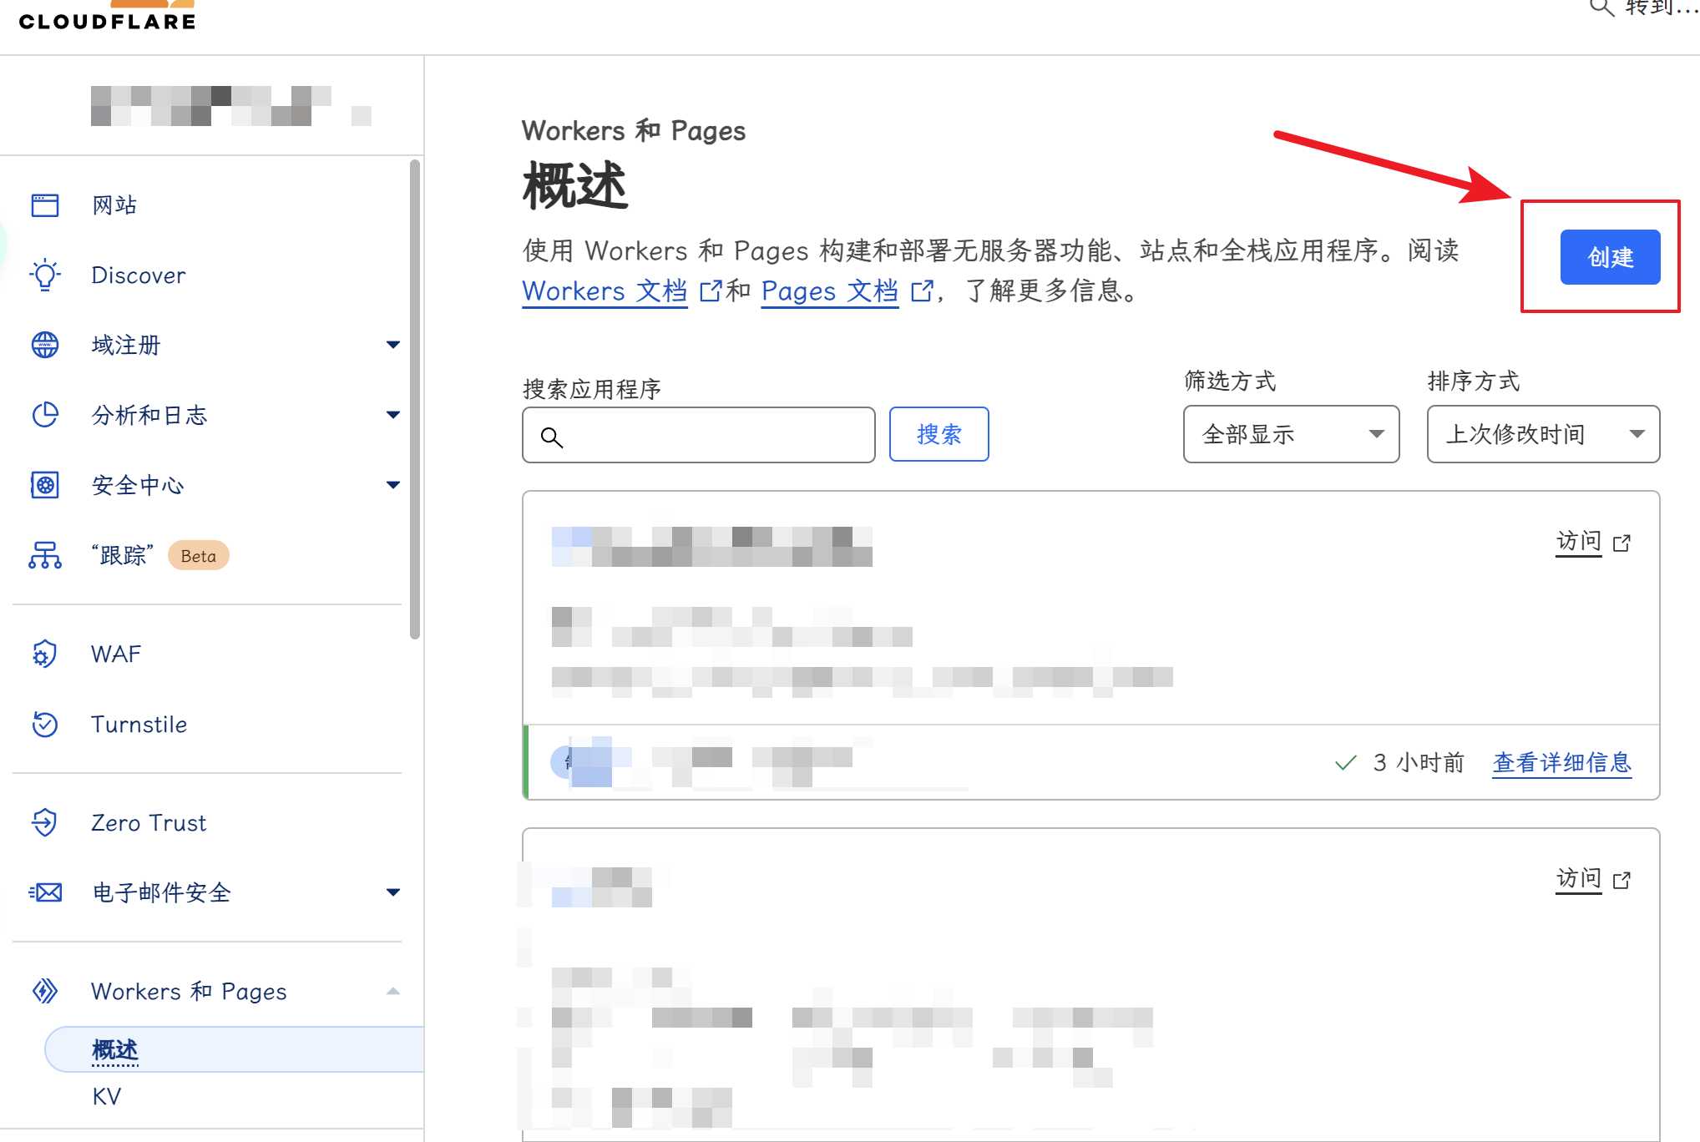Viewport: 1700px width, 1142px height.
Task: Open the Discover menu item
Action: tap(139, 275)
